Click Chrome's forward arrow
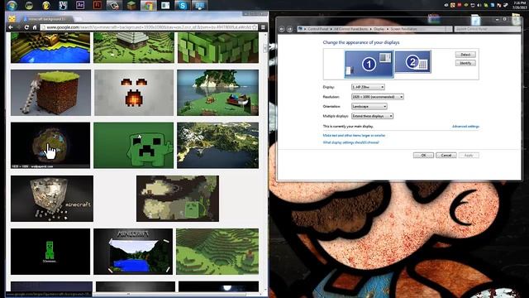The image size is (529, 298). pyautogui.click(x=18, y=27)
